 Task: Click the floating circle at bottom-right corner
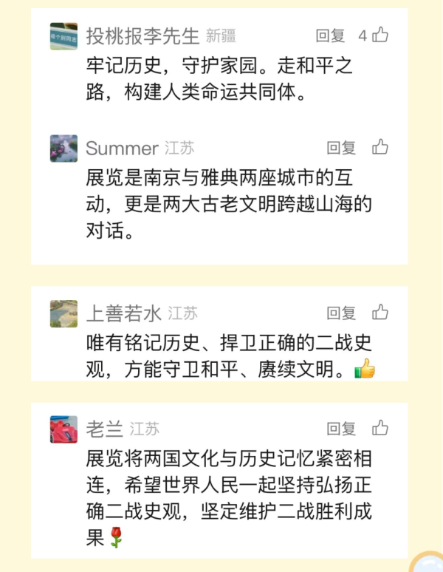pyautogui.click(x=428, y=563)
